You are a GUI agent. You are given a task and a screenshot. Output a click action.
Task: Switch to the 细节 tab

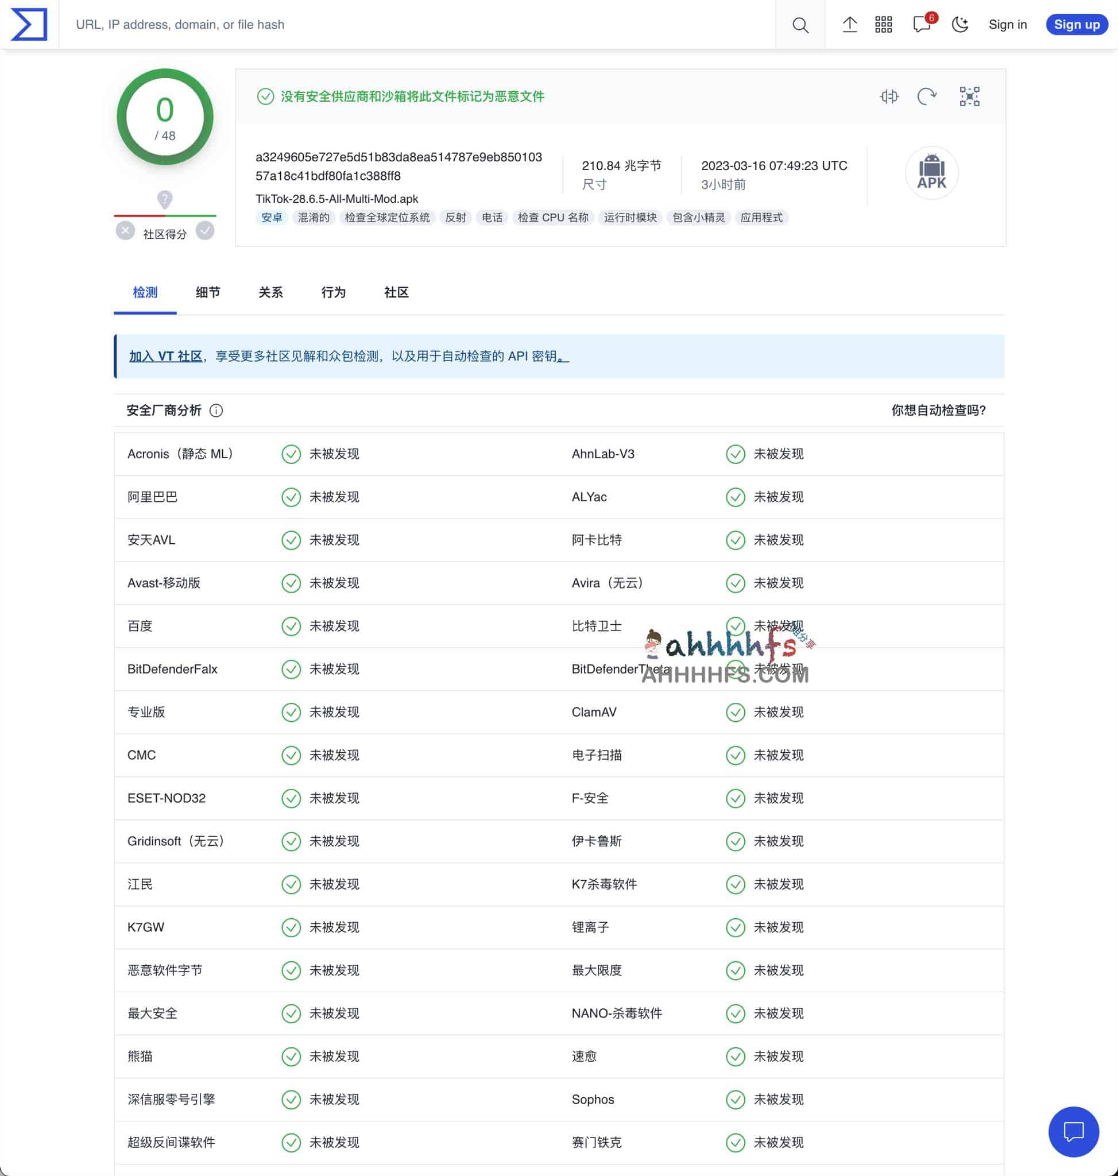click(x=207, y=293)
